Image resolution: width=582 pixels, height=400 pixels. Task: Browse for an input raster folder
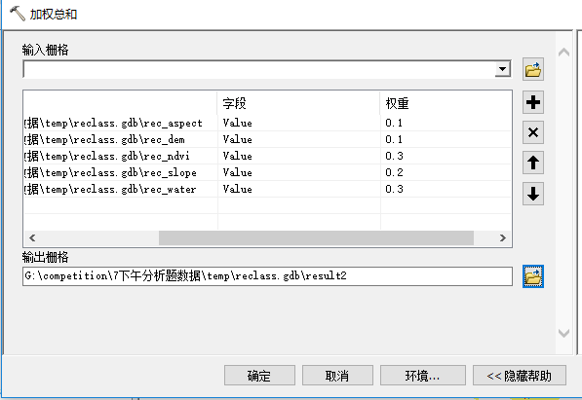point(533,69)
